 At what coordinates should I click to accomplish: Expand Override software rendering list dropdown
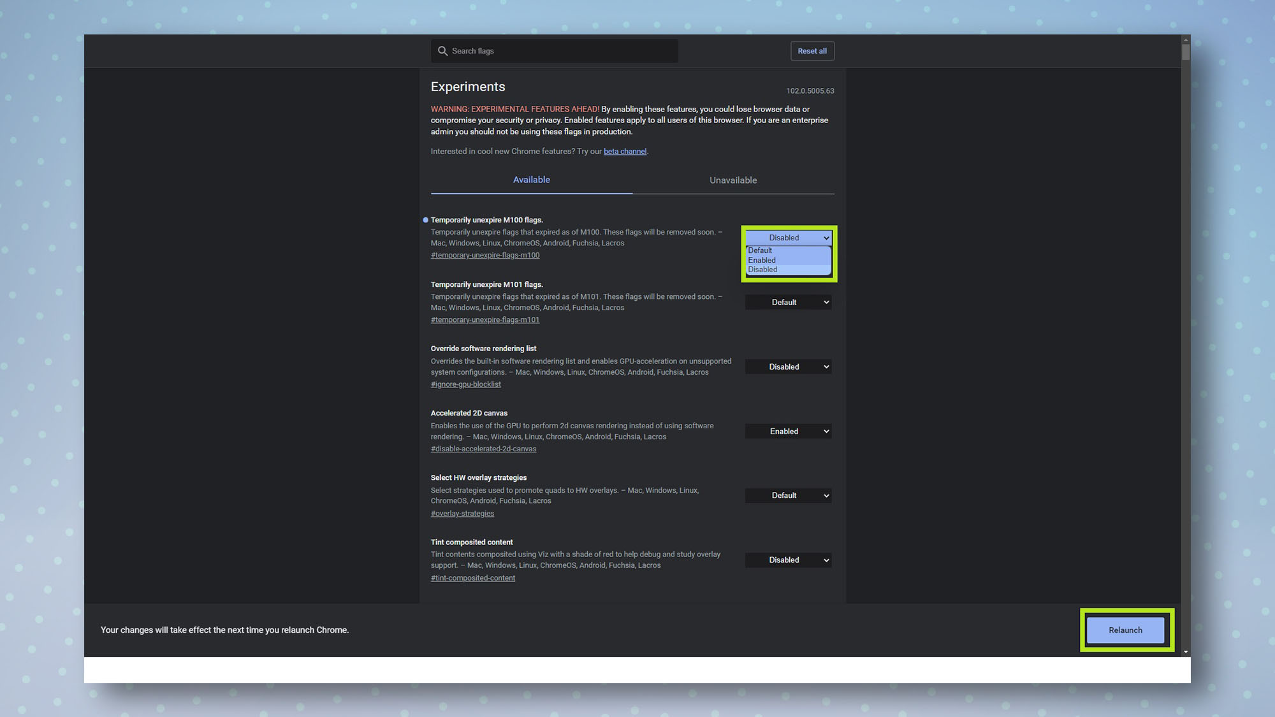pyautogui.click(x=788, y=367)
